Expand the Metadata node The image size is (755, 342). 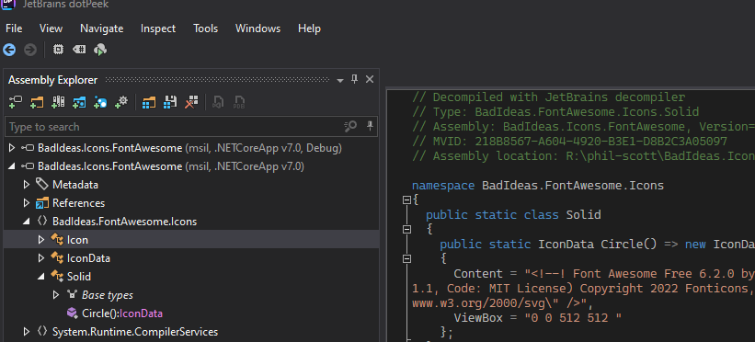pos(27,185)
